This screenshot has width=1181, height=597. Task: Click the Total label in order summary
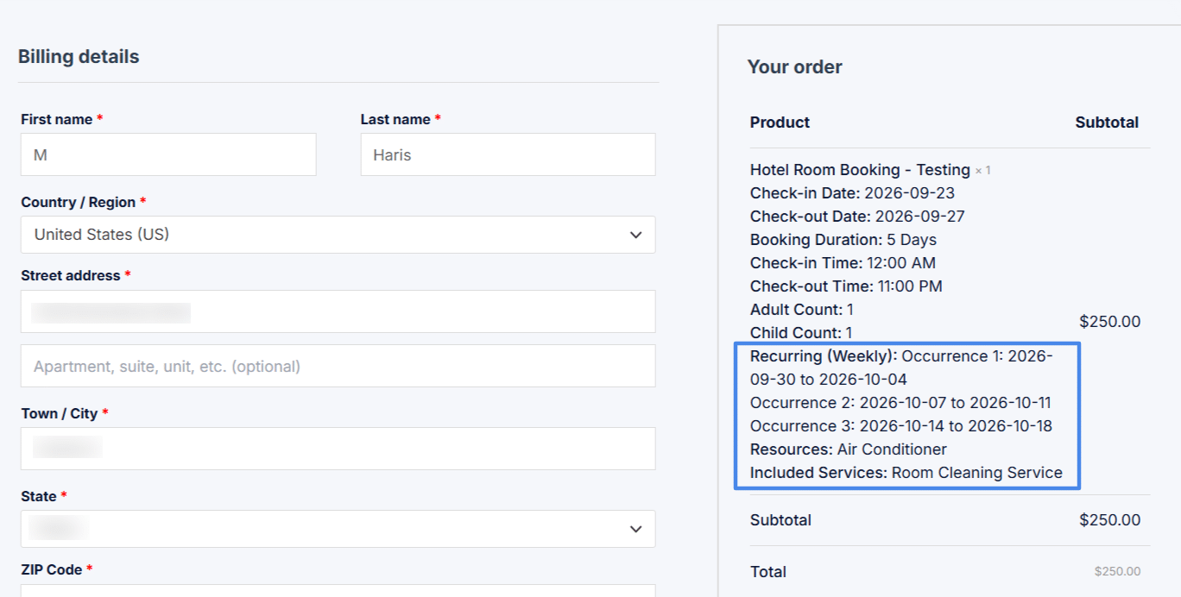pos(768,572)
